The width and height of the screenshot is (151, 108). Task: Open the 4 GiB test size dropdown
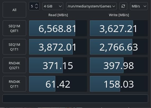[53, 6]
